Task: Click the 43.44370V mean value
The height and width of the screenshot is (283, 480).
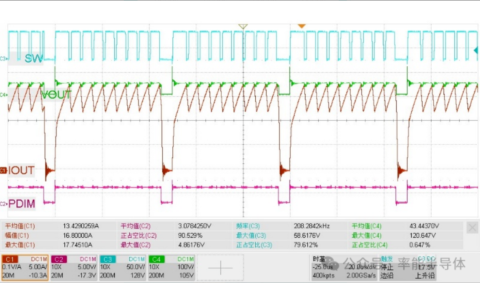Action: pos(424,226)
